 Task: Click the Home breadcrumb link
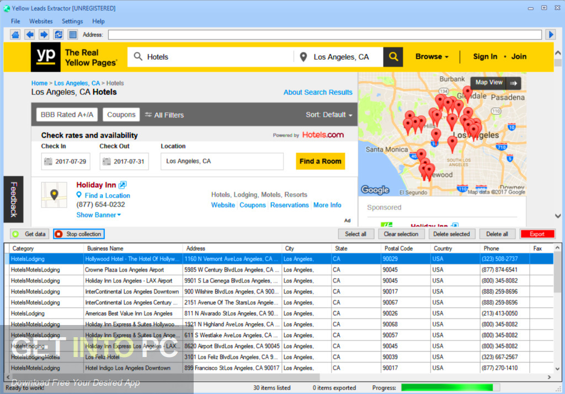[39, 83]
